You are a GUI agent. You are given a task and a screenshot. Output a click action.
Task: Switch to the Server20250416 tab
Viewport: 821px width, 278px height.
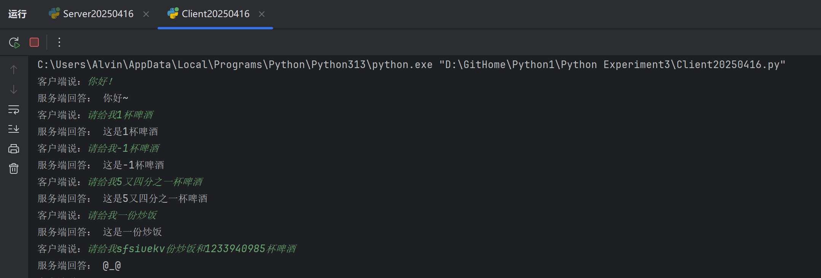(98, 14)
